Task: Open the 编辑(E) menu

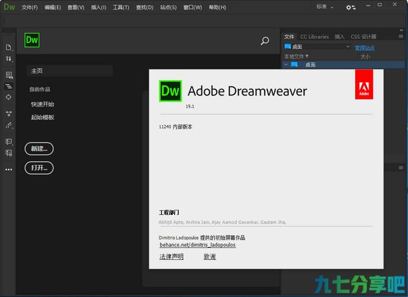Action: [x=52, y=7]
